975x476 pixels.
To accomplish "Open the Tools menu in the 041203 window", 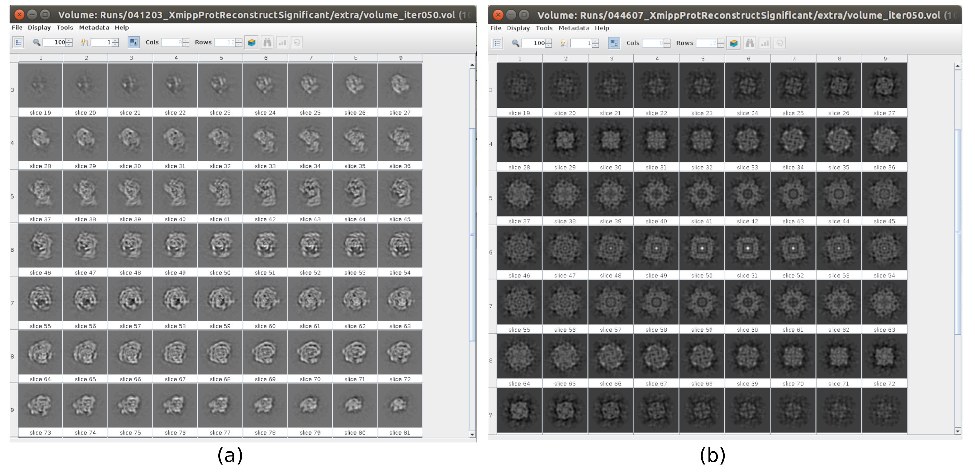I will click(x=65, y=28).
